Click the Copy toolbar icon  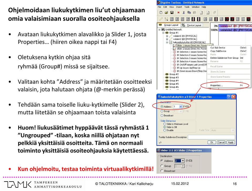189,13
